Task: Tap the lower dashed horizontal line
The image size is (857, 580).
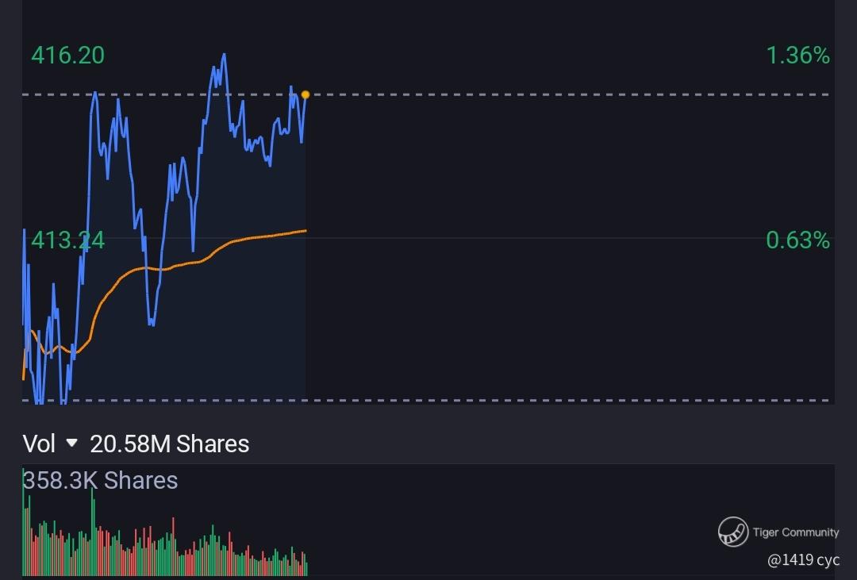Action: pyautogui.click(x=555, y=401)
